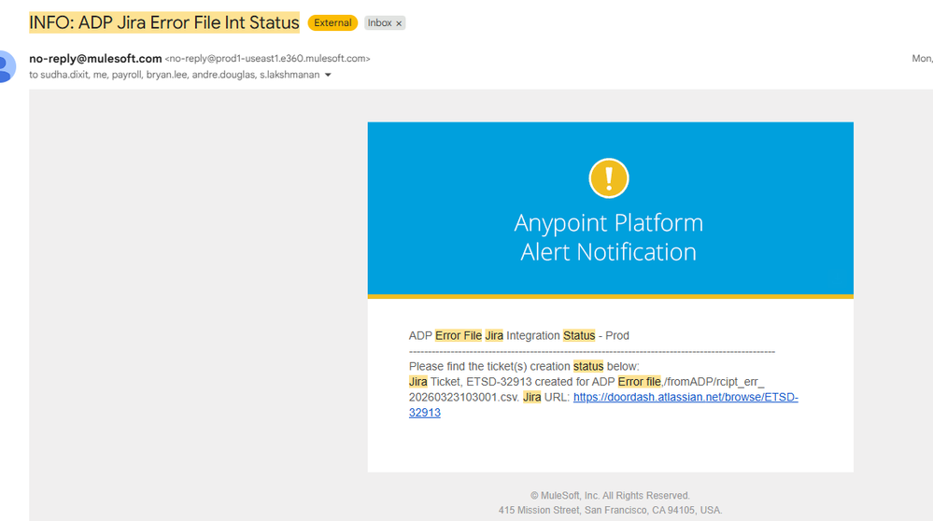Click the External tag badge
Screen dimensions: 933x521
coord(332,22)
